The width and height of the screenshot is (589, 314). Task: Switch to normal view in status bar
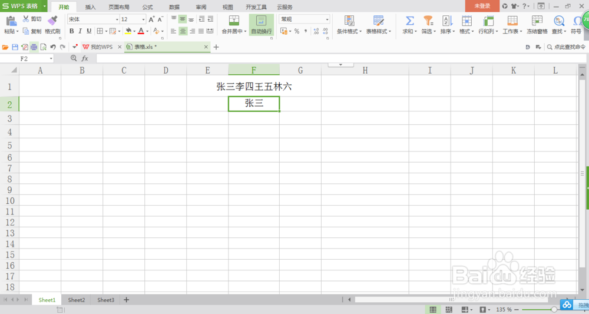coord(433,309)
